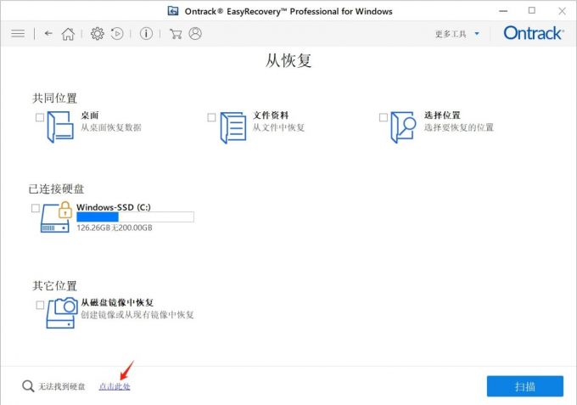The width and height of the screenshot is (577, 405).
Task: Open the user account icon
Action: pos(195,33)
